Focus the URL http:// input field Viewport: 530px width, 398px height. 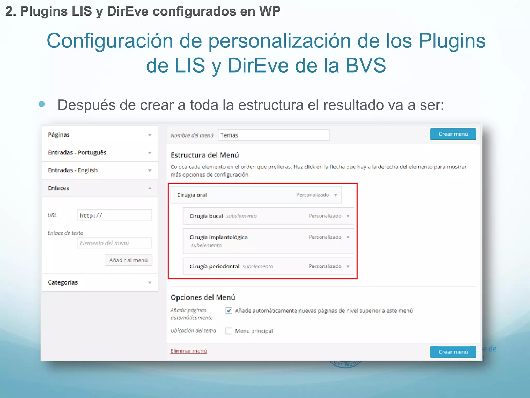[x=115, y=215]
